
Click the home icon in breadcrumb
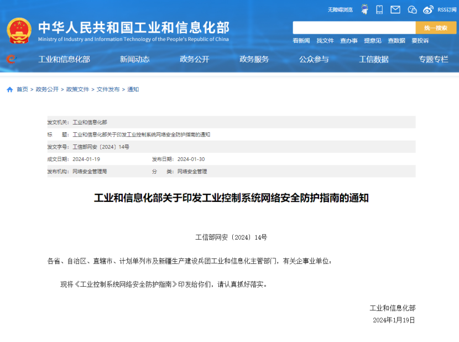(x=9, y=90)
